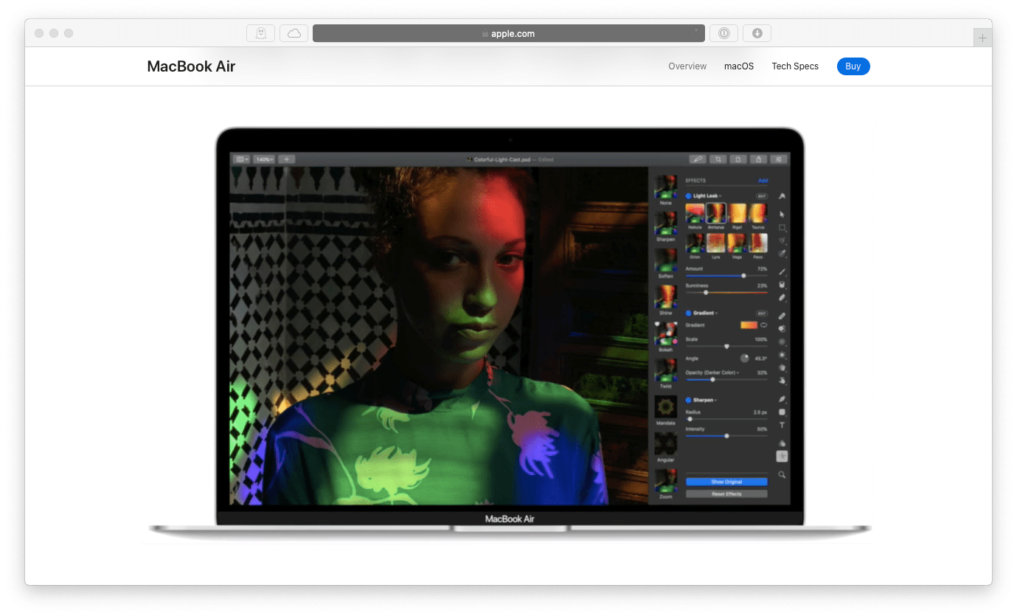Toggle the Gradient effect on or off
This screenshot has height=616, width=1017.
click(688, 313)
